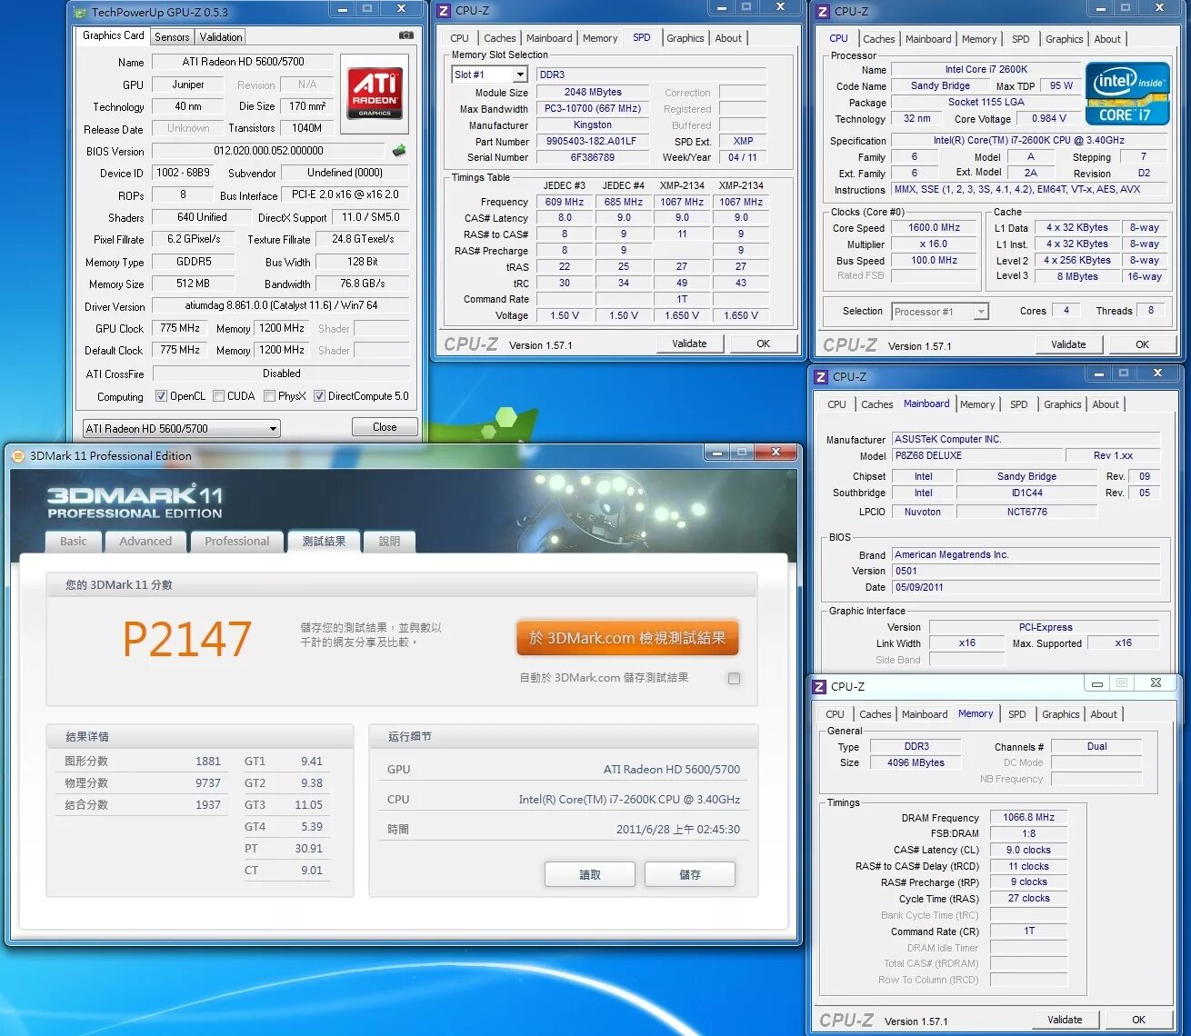Click the title icon of the CPU-Z window showing Slot #1

pos(444,11)
